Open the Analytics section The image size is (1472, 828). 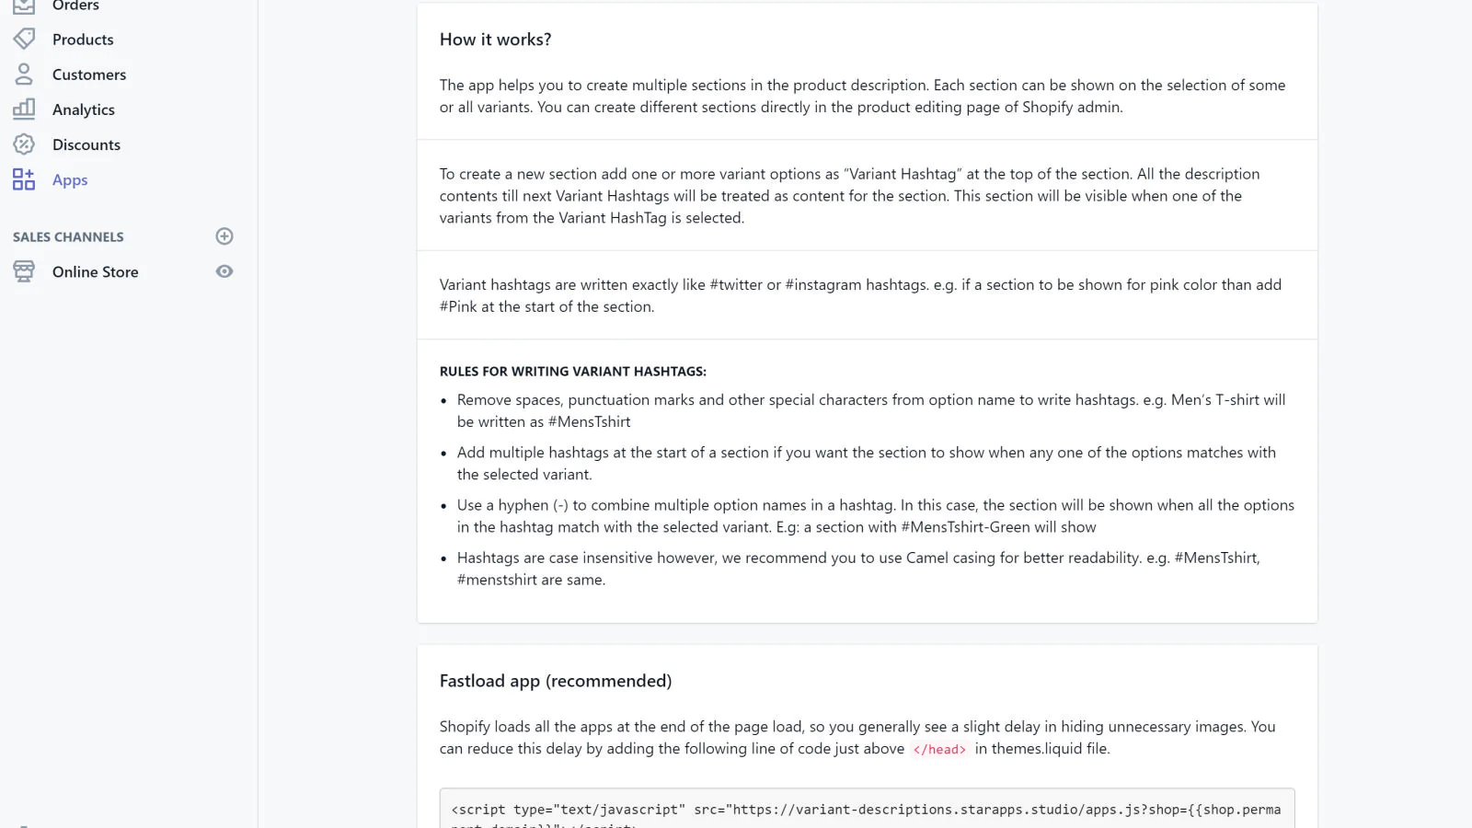pos(84,109)
